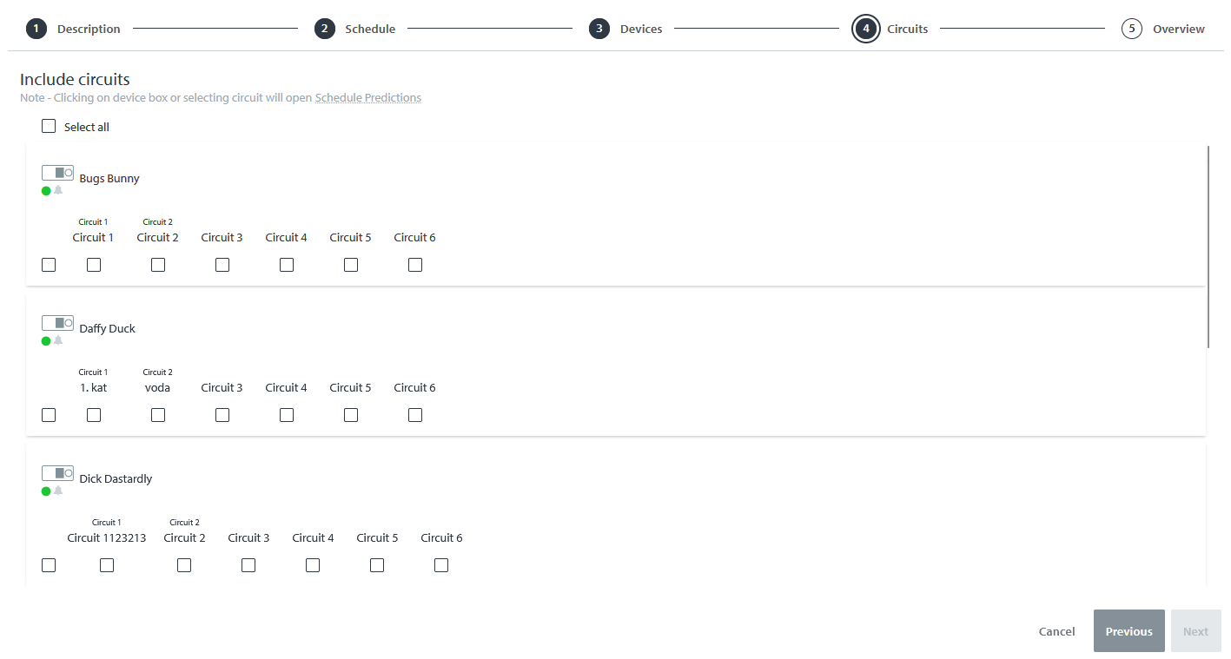Click the bell icon under Daffy Duck
Image resolution: width=1231 pixels, height=659 pixels.
tap(57, 340)
